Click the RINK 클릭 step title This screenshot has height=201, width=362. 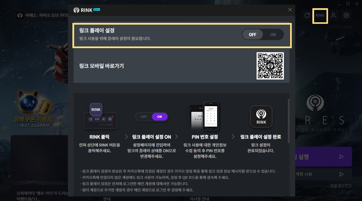[99, 137]
